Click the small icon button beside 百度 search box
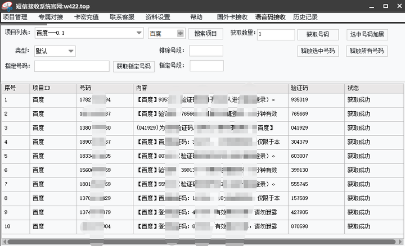This screenshot has height=246, width=405. [181, 33]
